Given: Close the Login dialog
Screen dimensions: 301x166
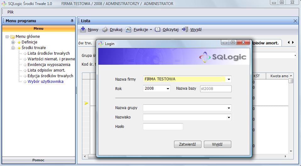Looking at the screenshot, I should [x=243, y=43].
